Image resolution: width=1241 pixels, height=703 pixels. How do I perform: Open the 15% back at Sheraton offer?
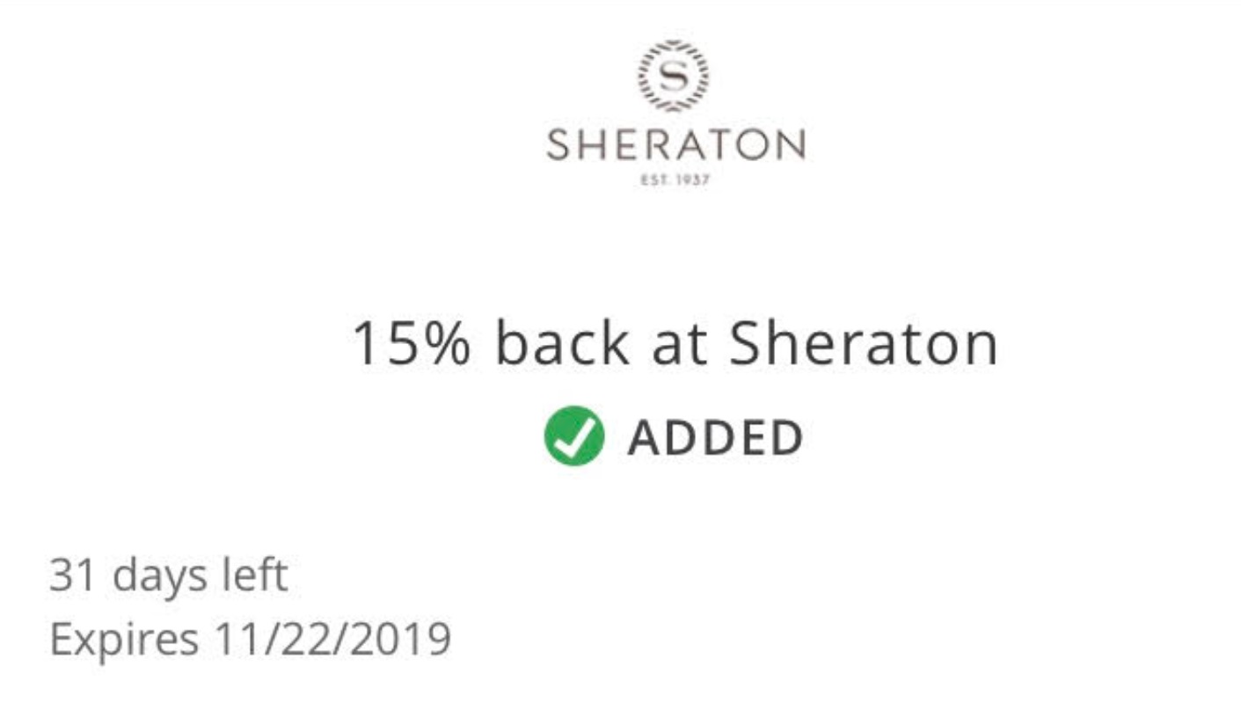click(675, 344)
